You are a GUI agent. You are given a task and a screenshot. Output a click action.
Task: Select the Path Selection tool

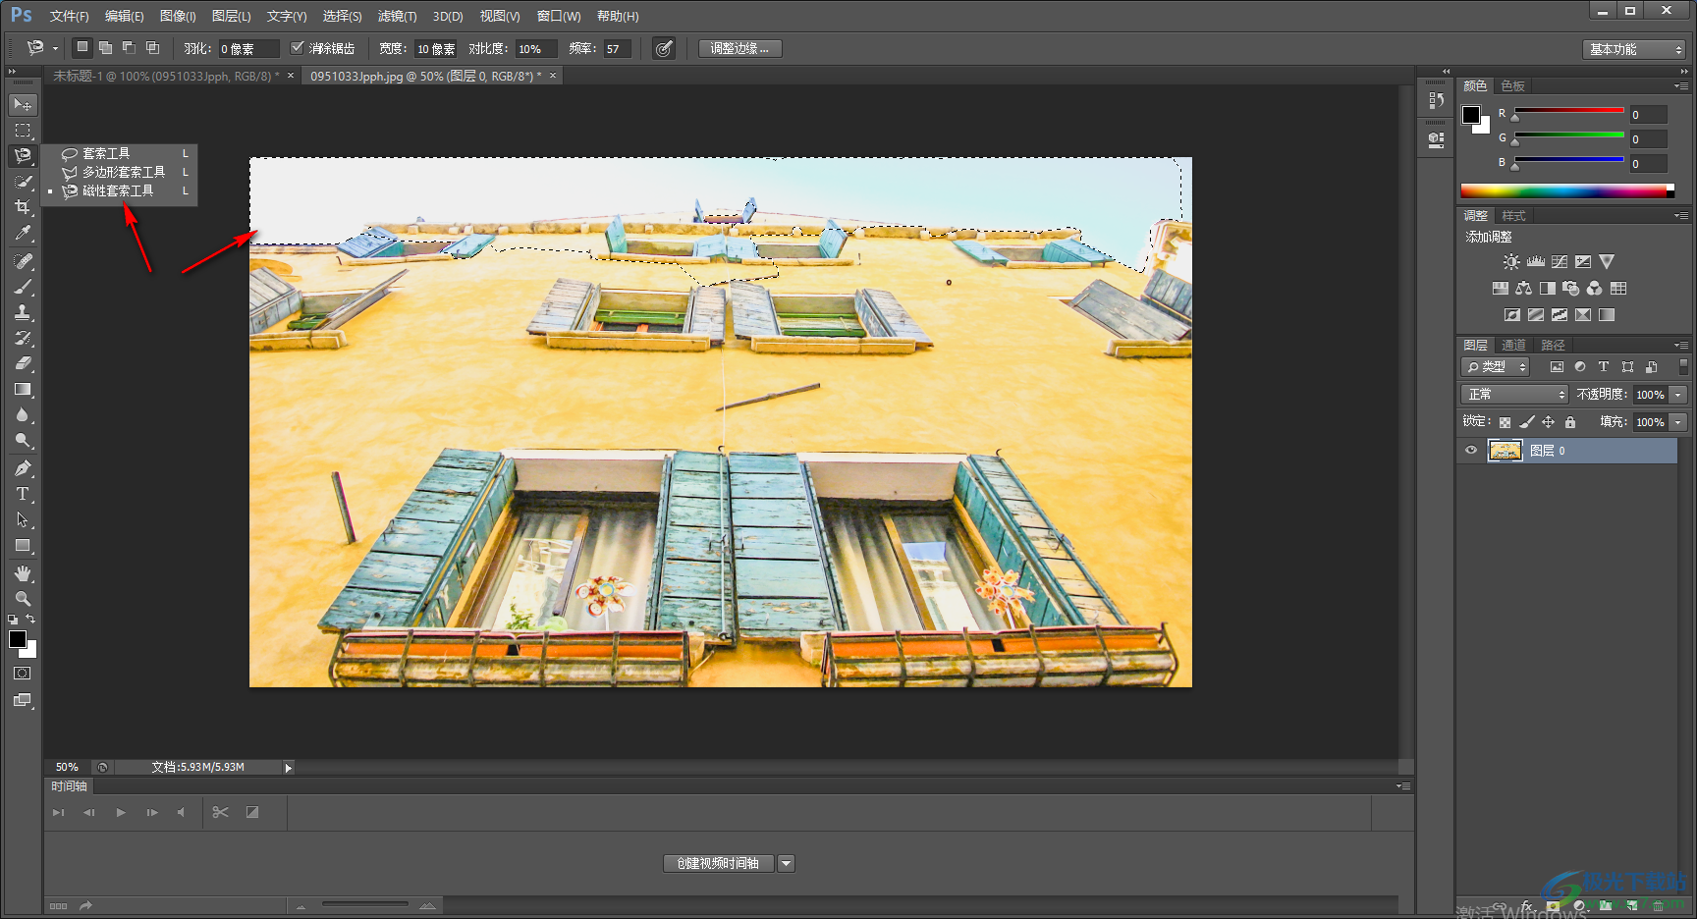pos(23,519)
